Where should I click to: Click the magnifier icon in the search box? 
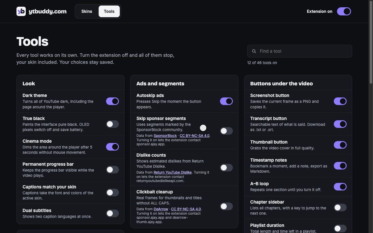point(254,51)
